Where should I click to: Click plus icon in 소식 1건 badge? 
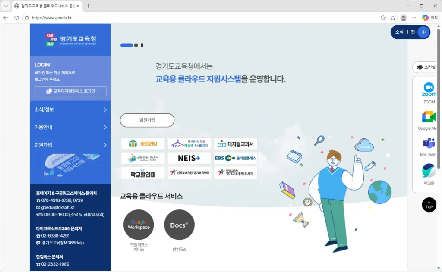point(423,32)
